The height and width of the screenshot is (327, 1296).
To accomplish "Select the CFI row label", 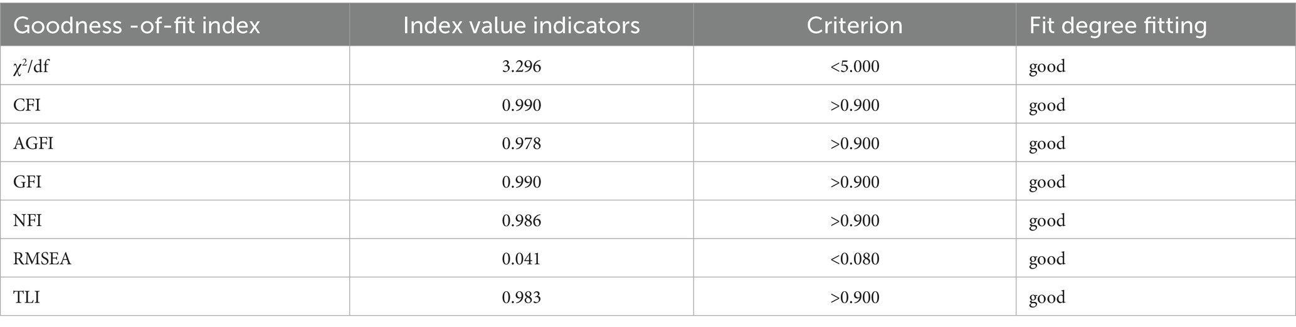I will [27, 105].
